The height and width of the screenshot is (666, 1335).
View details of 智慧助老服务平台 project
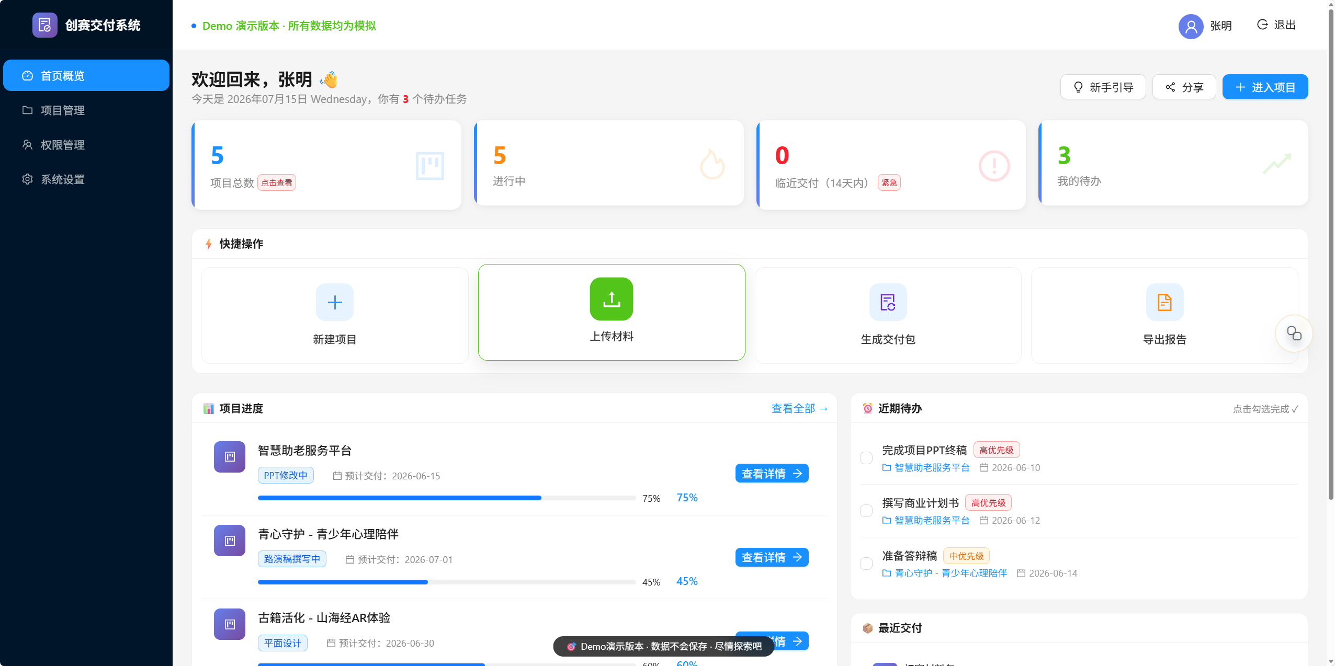[772, 473]
